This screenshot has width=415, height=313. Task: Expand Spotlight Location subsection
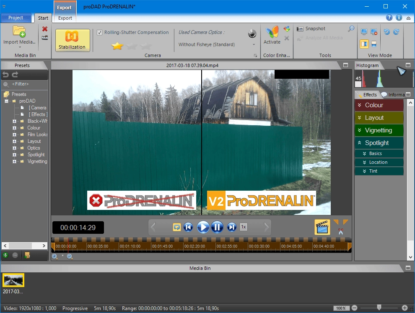(x=379, y=162)
